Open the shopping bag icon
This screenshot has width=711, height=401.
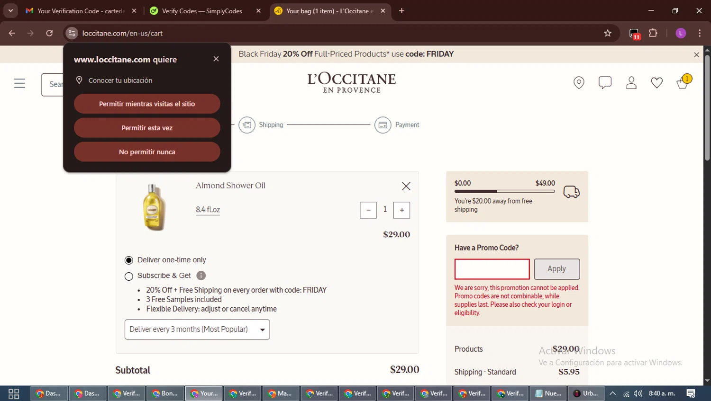click(x=684, y=82)
